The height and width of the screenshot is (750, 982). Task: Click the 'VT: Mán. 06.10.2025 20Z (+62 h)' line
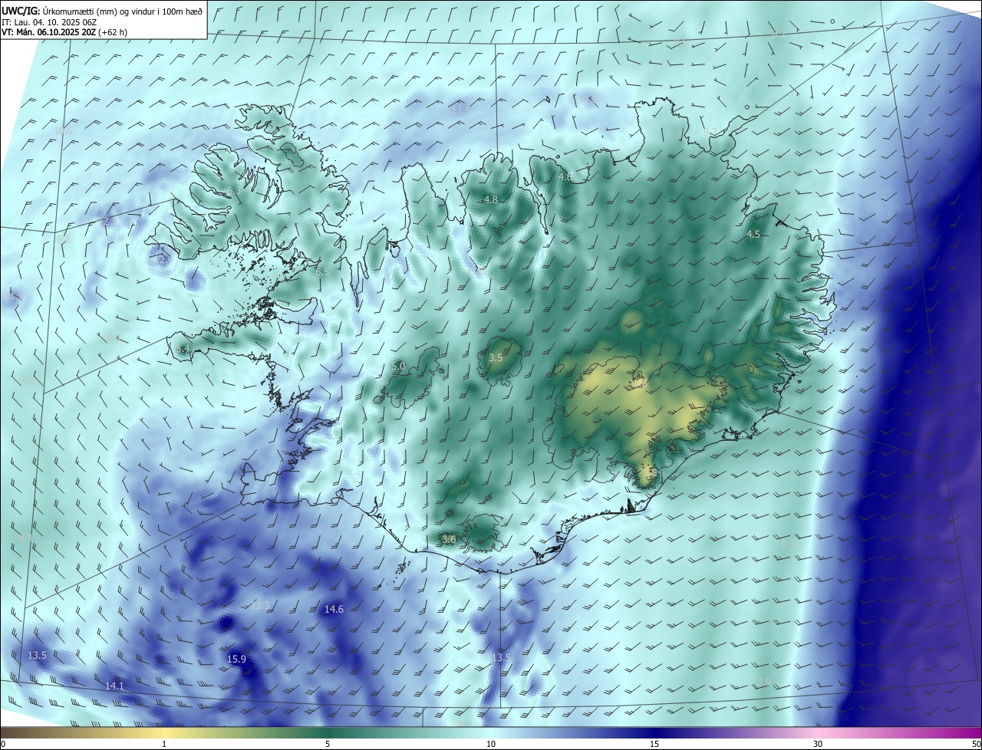(64, 33)
